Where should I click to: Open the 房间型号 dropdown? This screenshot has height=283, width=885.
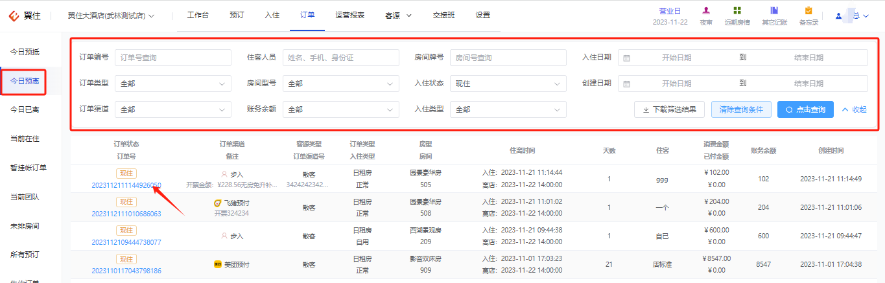pos(341,84)
